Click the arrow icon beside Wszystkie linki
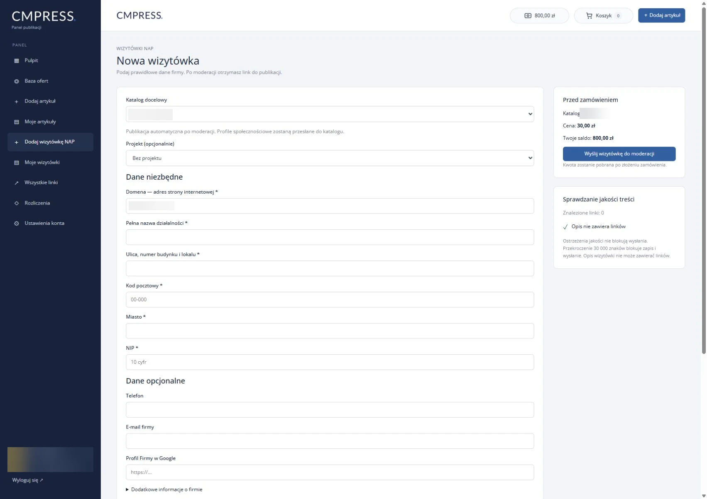This screenshot has width=707, height=499. (17, 183)
